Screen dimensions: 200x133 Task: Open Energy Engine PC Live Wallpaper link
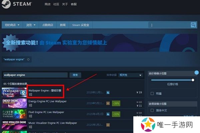point(47,101)
